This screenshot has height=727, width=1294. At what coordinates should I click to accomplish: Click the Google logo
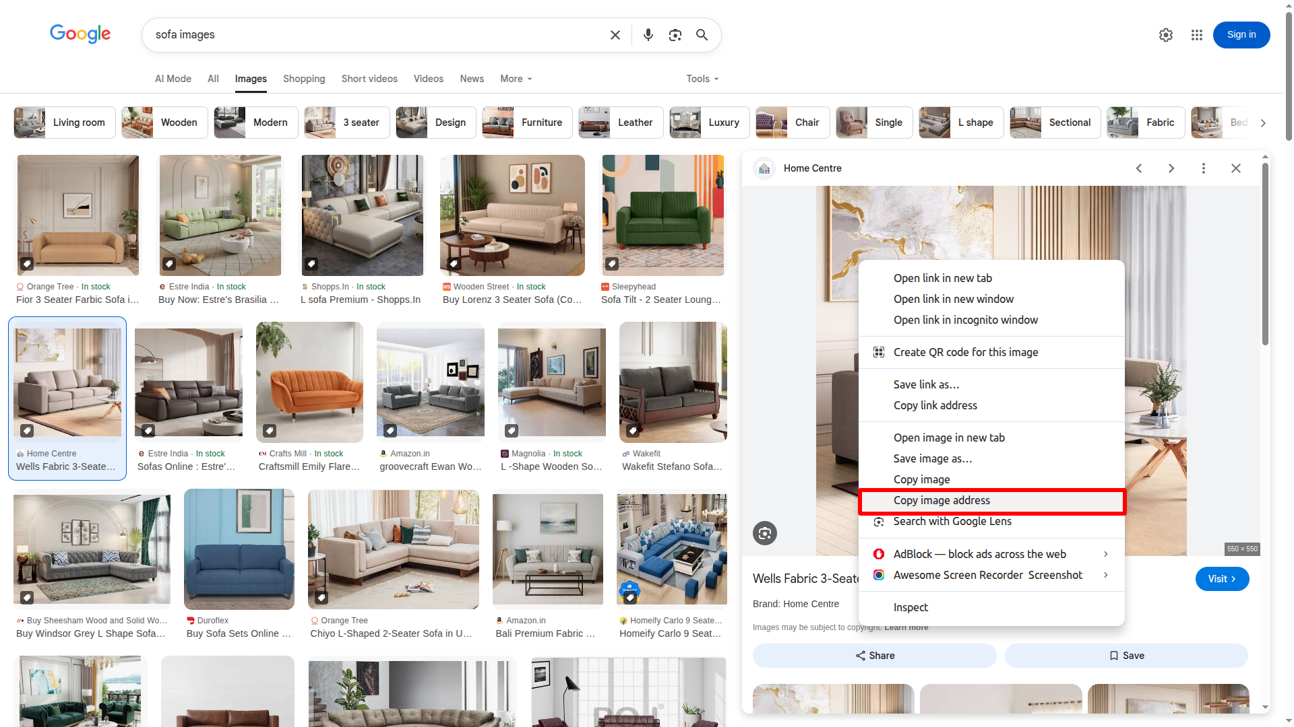[80, 34]
